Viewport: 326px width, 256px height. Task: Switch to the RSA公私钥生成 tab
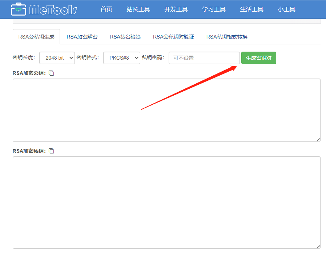click(x=36, y=37)
